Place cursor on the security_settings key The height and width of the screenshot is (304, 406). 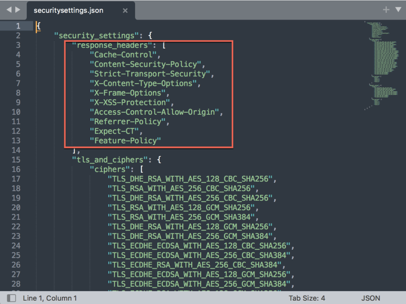tap(94, 35)
